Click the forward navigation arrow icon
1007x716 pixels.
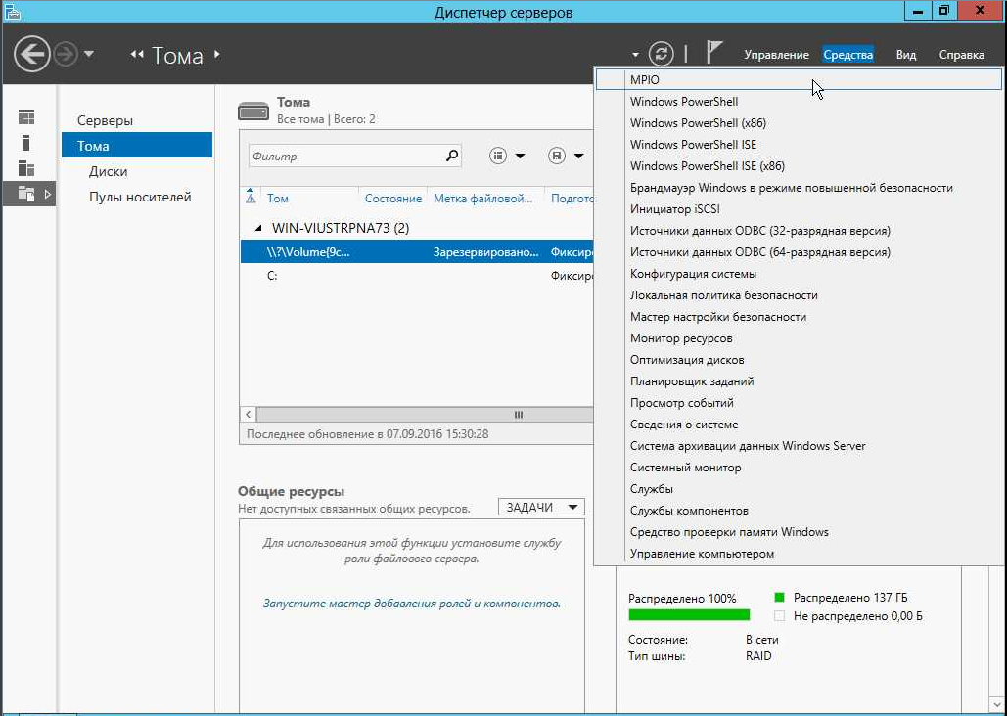[65, 55]
